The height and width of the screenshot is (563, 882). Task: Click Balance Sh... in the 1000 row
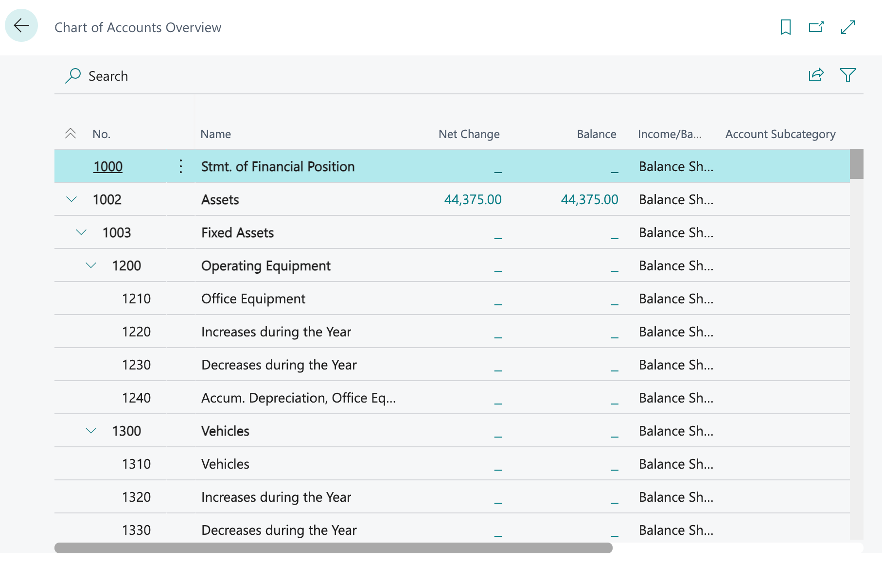676,166
